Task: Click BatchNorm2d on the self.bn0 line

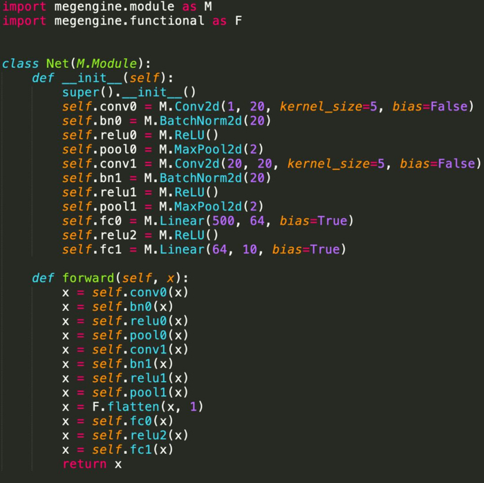Action: (x=201, y=120)
